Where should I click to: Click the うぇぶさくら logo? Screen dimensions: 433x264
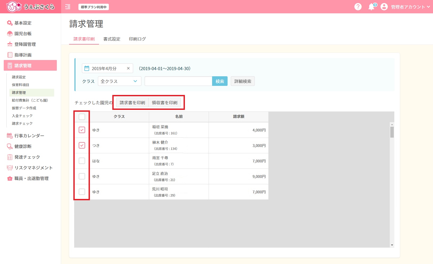click(x=30, y=7)
